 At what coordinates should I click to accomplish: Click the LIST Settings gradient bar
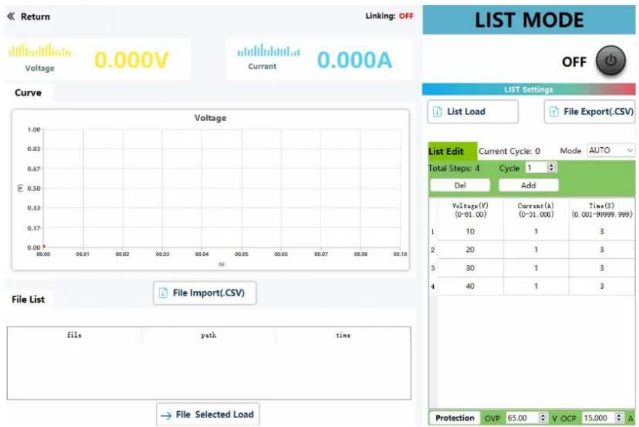[x=528, y=89]
